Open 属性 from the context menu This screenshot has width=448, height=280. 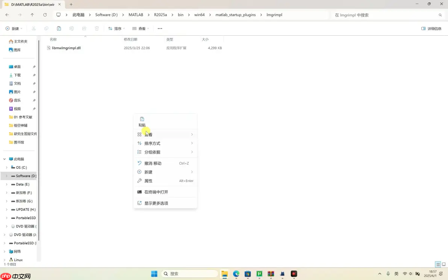pos(148,181)
